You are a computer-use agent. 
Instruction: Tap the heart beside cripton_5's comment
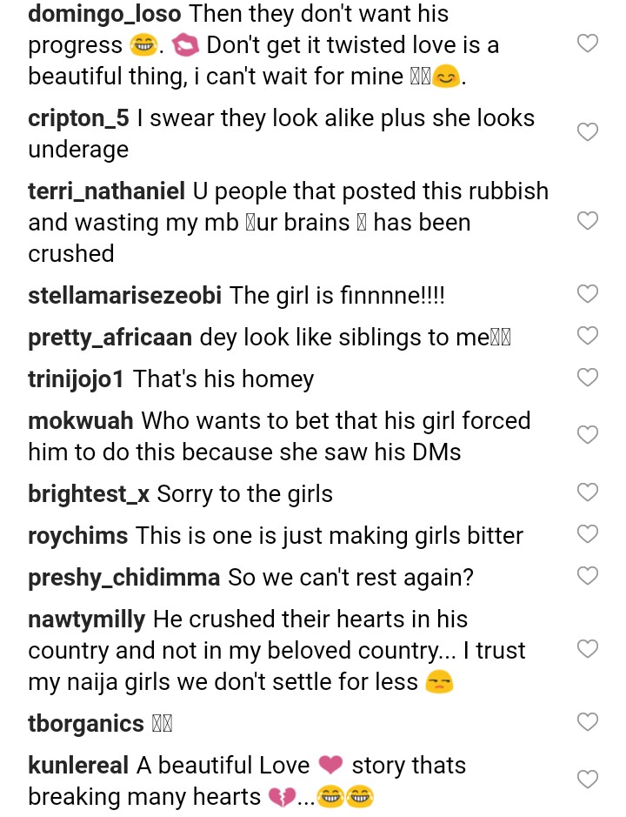click(x=588, y=132)
